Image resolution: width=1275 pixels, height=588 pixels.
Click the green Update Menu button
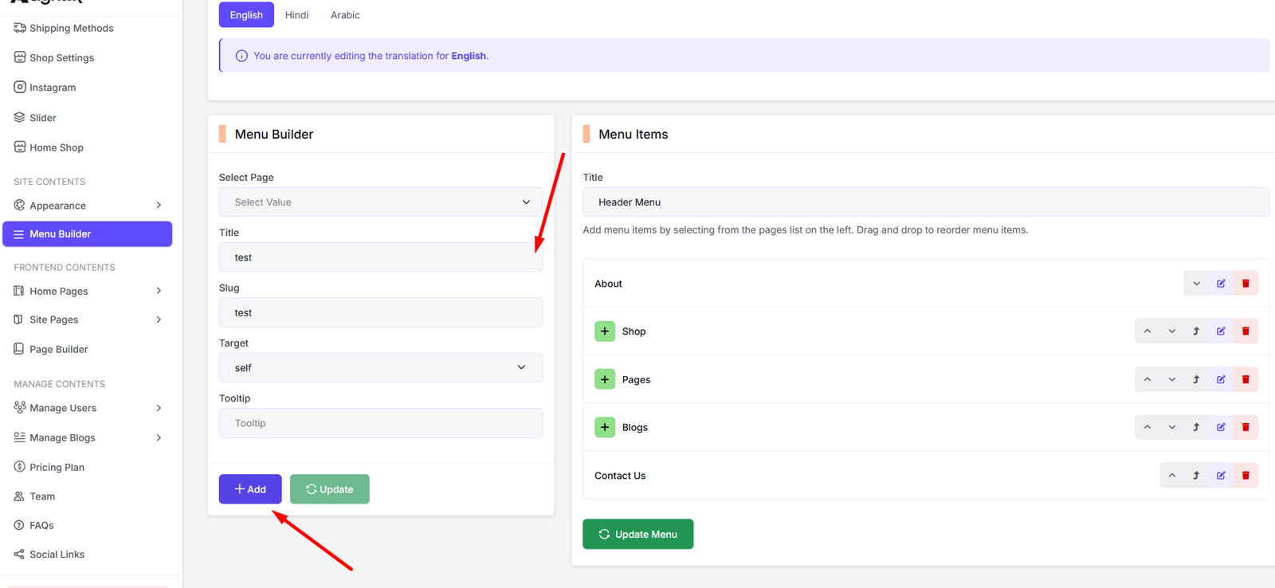[x=637, y=535]
